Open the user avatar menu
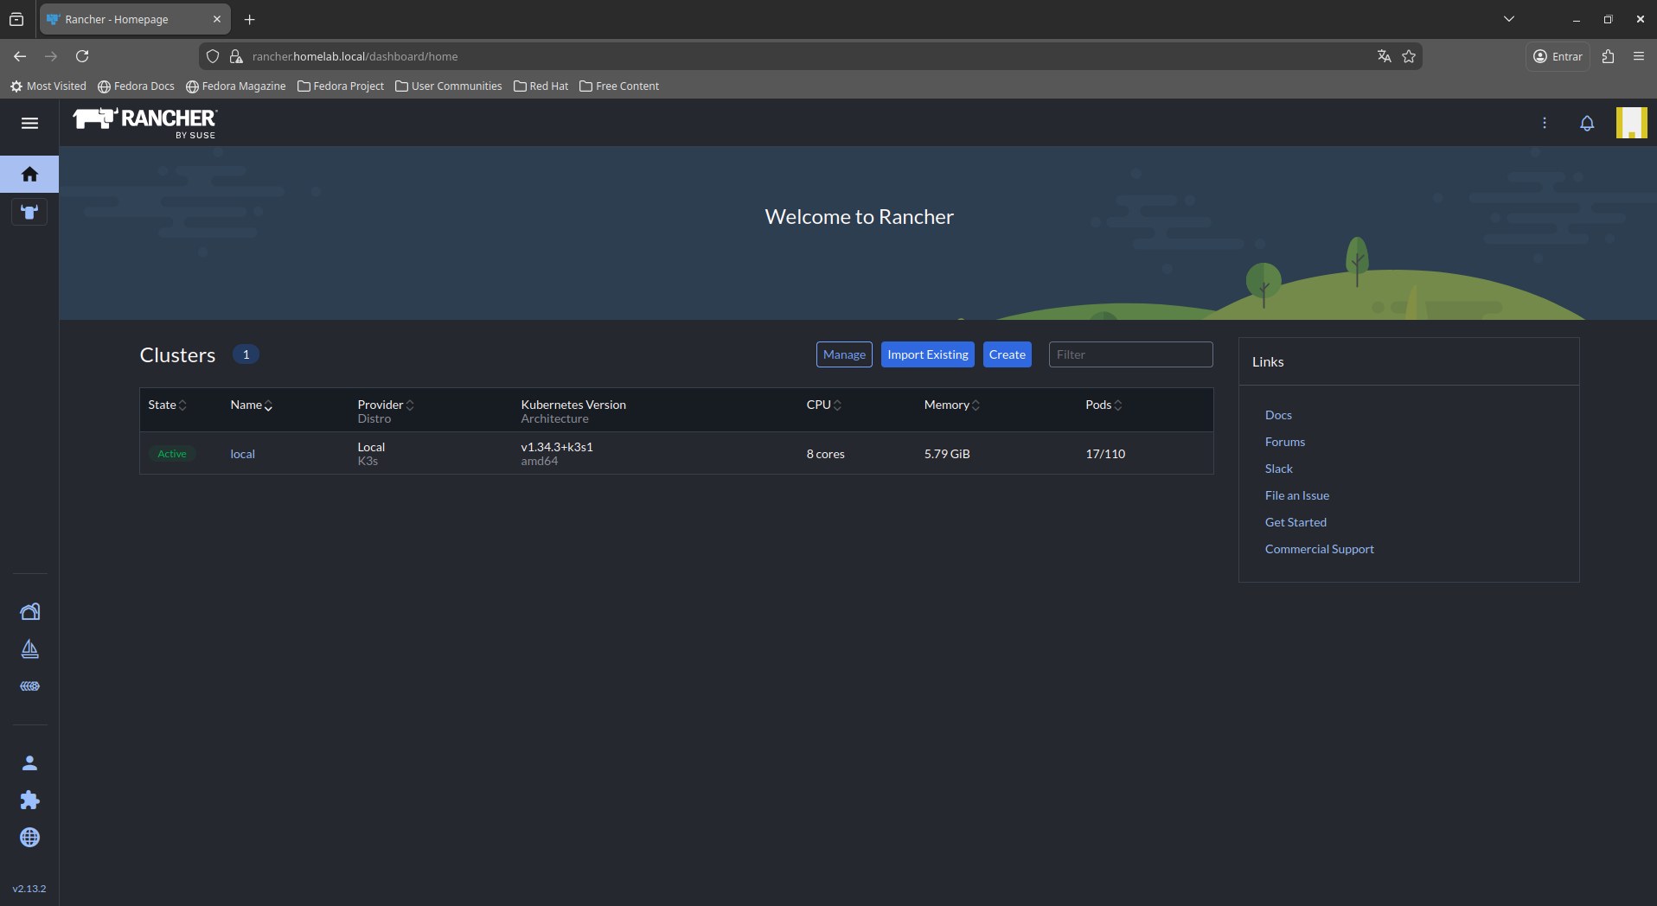Viewport: 1657px width, 906px height. point(1631,123)
